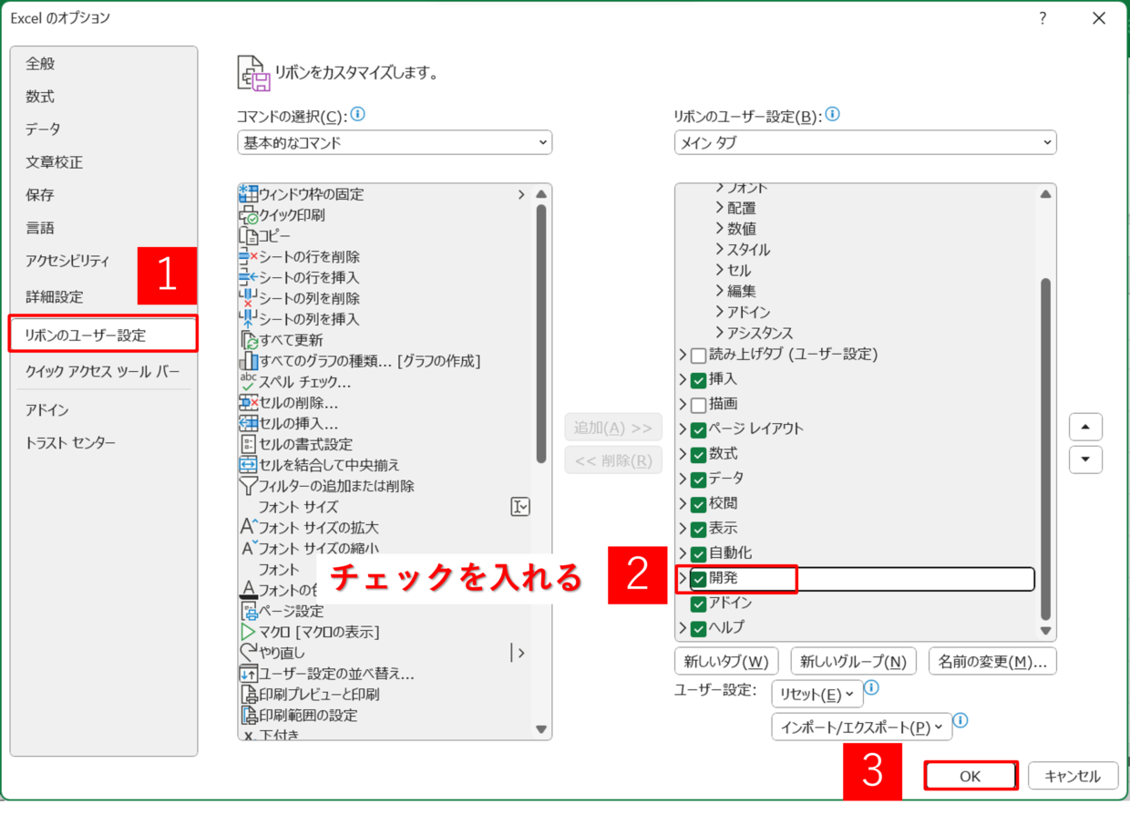This screenshot has height=826, width=1130.
Task: Choose the Delete Sheet Rows (シートの行を削除) icon
Action: click(x=248, y=257)
